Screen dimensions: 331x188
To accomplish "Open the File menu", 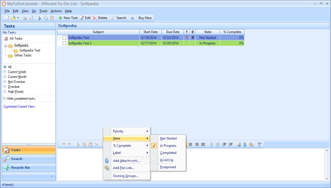I will 7,11.
